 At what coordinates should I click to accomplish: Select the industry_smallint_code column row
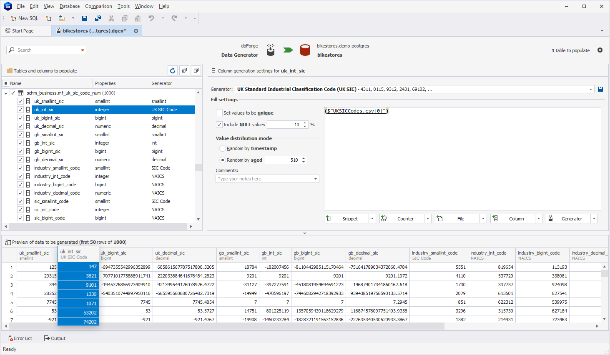(x=113, y=168)
